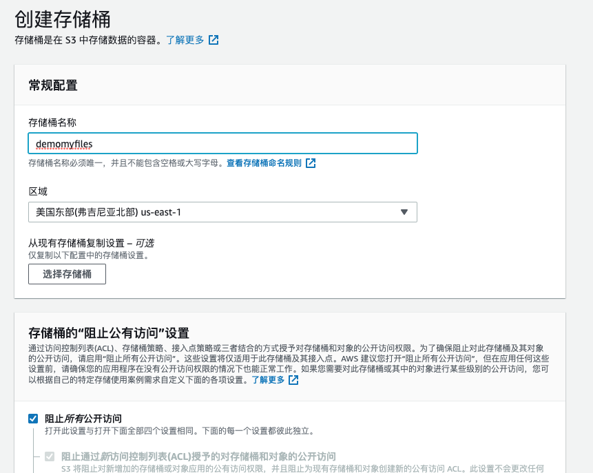Uncheck the 阻止所有公开访问 checkbox
Screen dimensions: 593x473
click(33, 419)
